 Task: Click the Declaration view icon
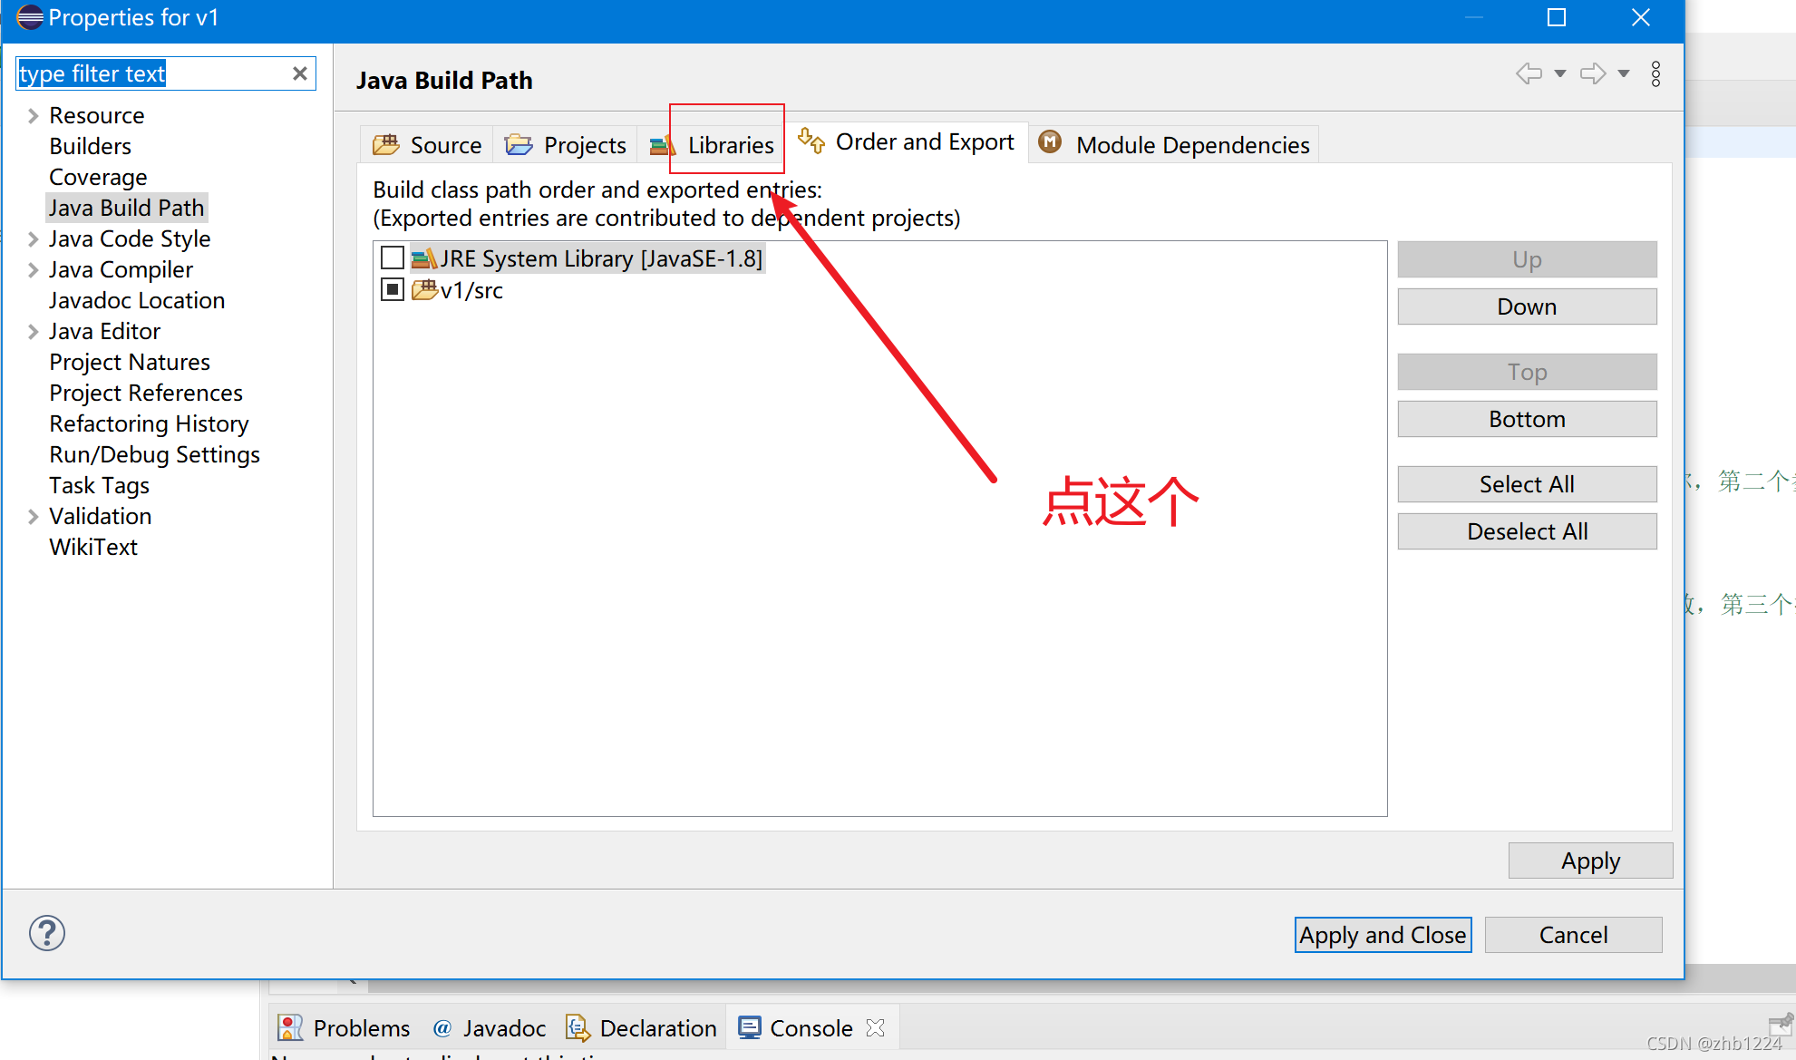pos(578,1027)
